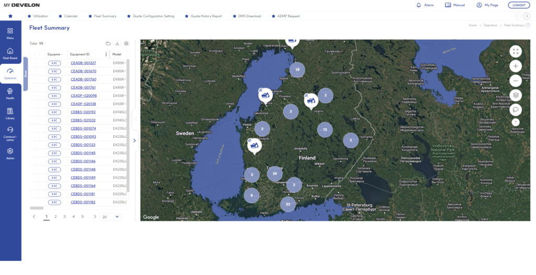The width and height of the screenshot is (536, 275).
Task: Click the table vertical scrollbar
Action: pos(128,126)
